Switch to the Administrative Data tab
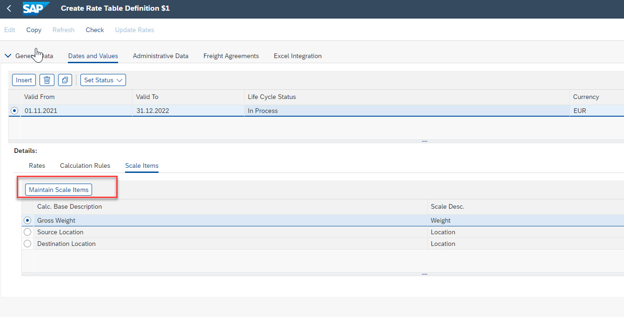The image size is (624, 317). pos(160,56)
